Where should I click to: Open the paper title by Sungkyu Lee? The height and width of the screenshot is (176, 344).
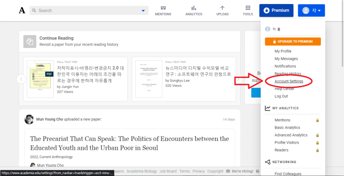(x=198, y=71)
